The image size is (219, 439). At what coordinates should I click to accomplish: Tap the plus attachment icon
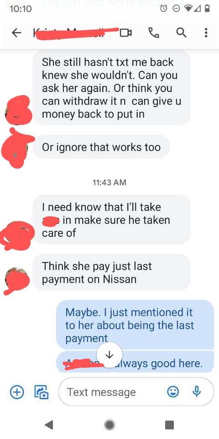pos(16,392)
